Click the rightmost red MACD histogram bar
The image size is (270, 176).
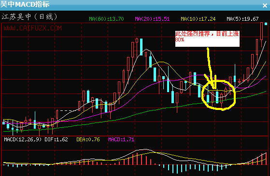click(x=266, y=159)
